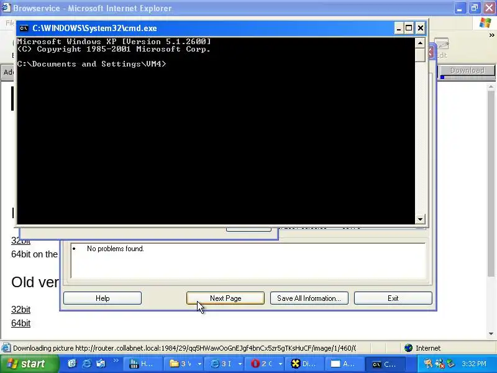Open the Windows Start menu
The width and height of the screenshot is (497, 373).
coord(29,364)
